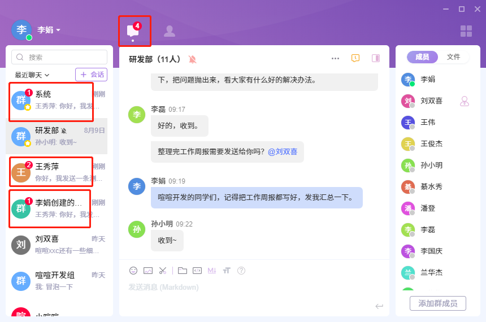Open the contacts view from top bar

pyautogui.click(x=169, y=31)
